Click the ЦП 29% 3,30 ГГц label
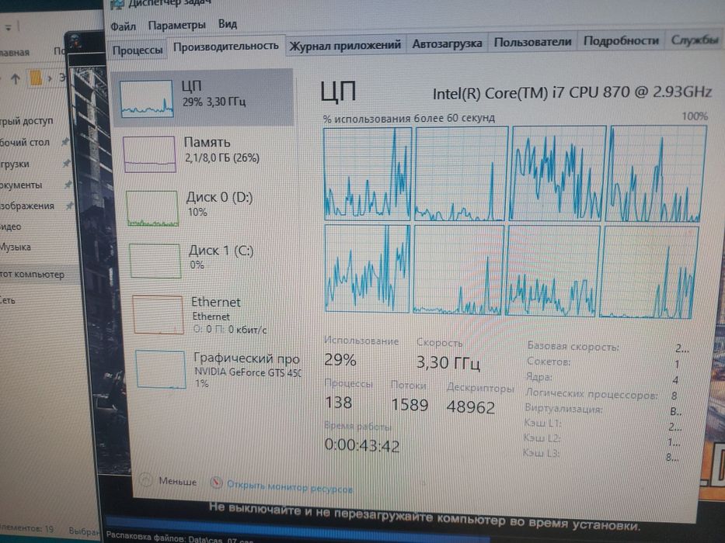 pyautogui.click(x=214, y=94)
